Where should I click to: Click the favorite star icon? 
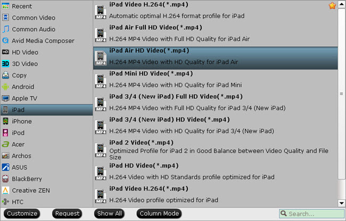click(332, 5)
